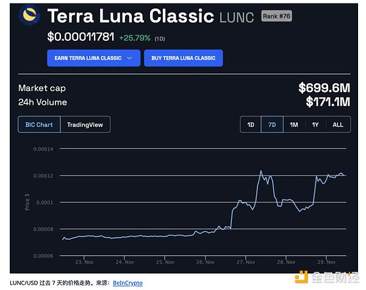This screenshot has height=290, width=366.
Task: Click the LUNC ticker symbol
Action: [237, 17]
